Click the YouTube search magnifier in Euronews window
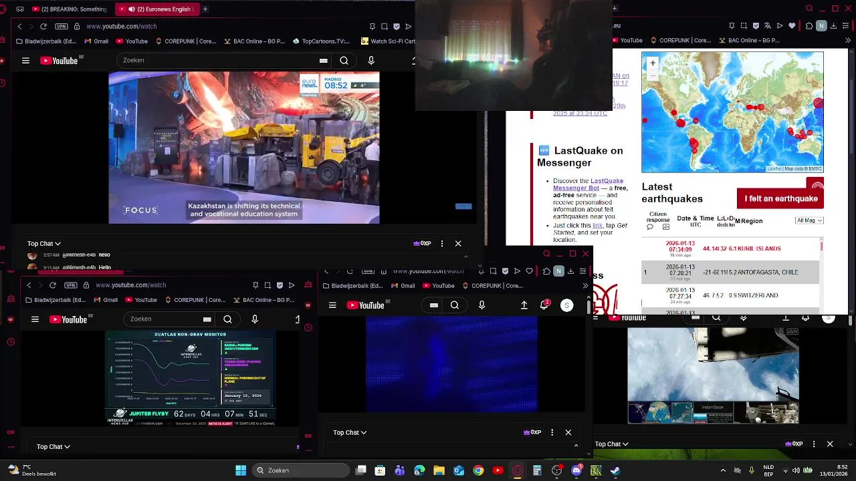The height and width of the screenshot is (481, 856). [344, 60]
